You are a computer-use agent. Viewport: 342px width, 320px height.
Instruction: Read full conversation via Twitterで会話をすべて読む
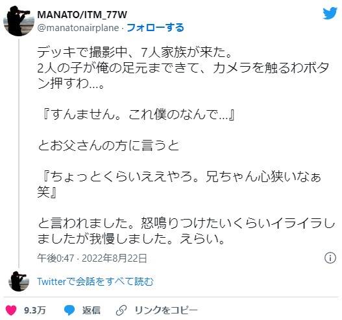pos(95,282)
